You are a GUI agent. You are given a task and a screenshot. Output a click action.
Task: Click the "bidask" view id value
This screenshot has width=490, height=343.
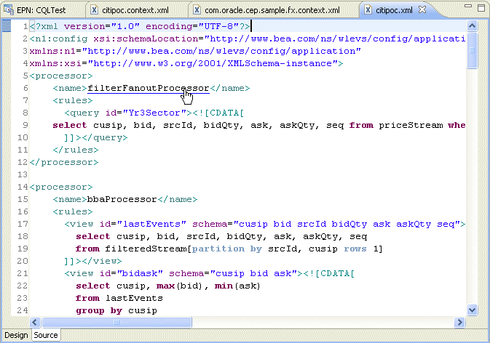point(140,273)
